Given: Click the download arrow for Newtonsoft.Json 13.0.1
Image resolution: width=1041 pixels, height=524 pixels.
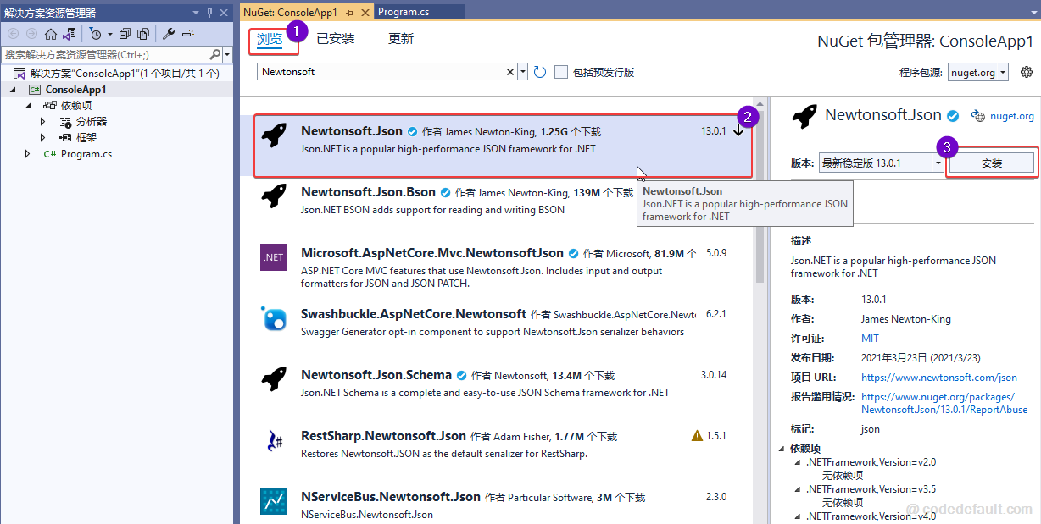Looking at the screenshot, I should pyautogui.click(x=738, y=131).
